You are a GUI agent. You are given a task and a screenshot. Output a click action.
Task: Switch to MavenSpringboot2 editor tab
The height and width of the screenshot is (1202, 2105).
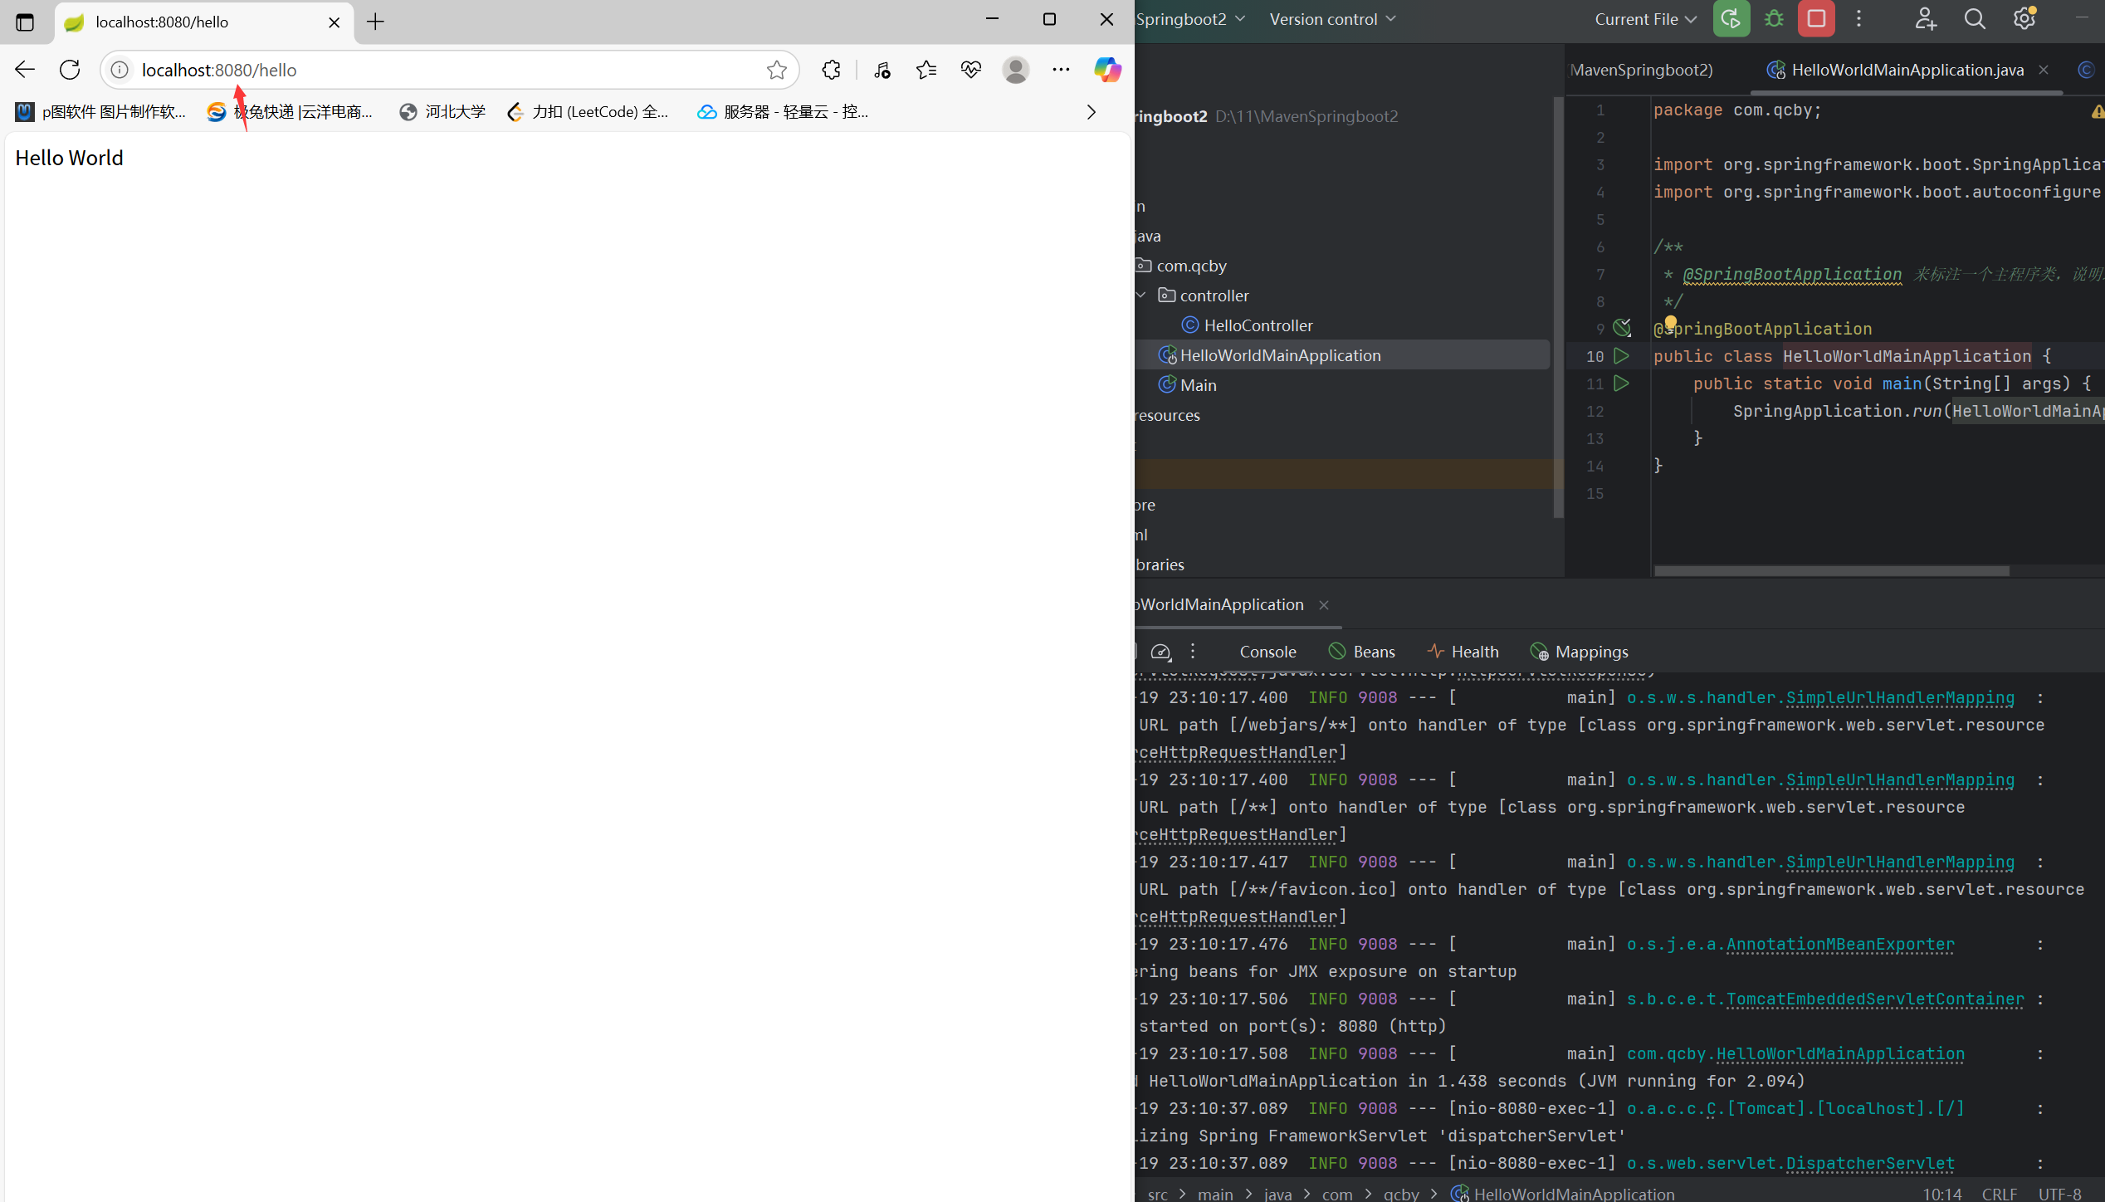pos(1641,70)
